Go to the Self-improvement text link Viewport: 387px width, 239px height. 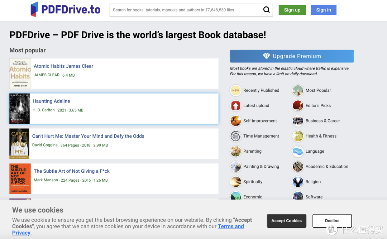[x=260, y=121]
